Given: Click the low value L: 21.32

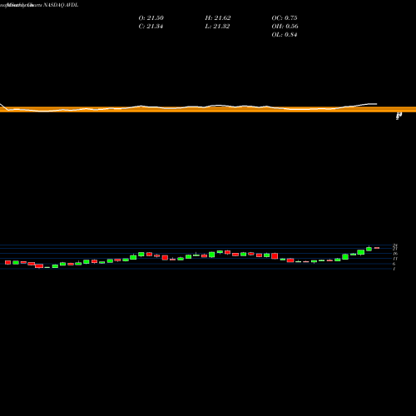Looking at the screenshot, I should [x=217, y=26].
